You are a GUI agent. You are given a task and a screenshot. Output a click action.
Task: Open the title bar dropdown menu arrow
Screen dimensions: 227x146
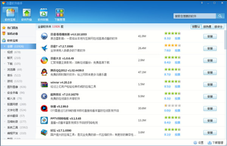pos(202,3)
